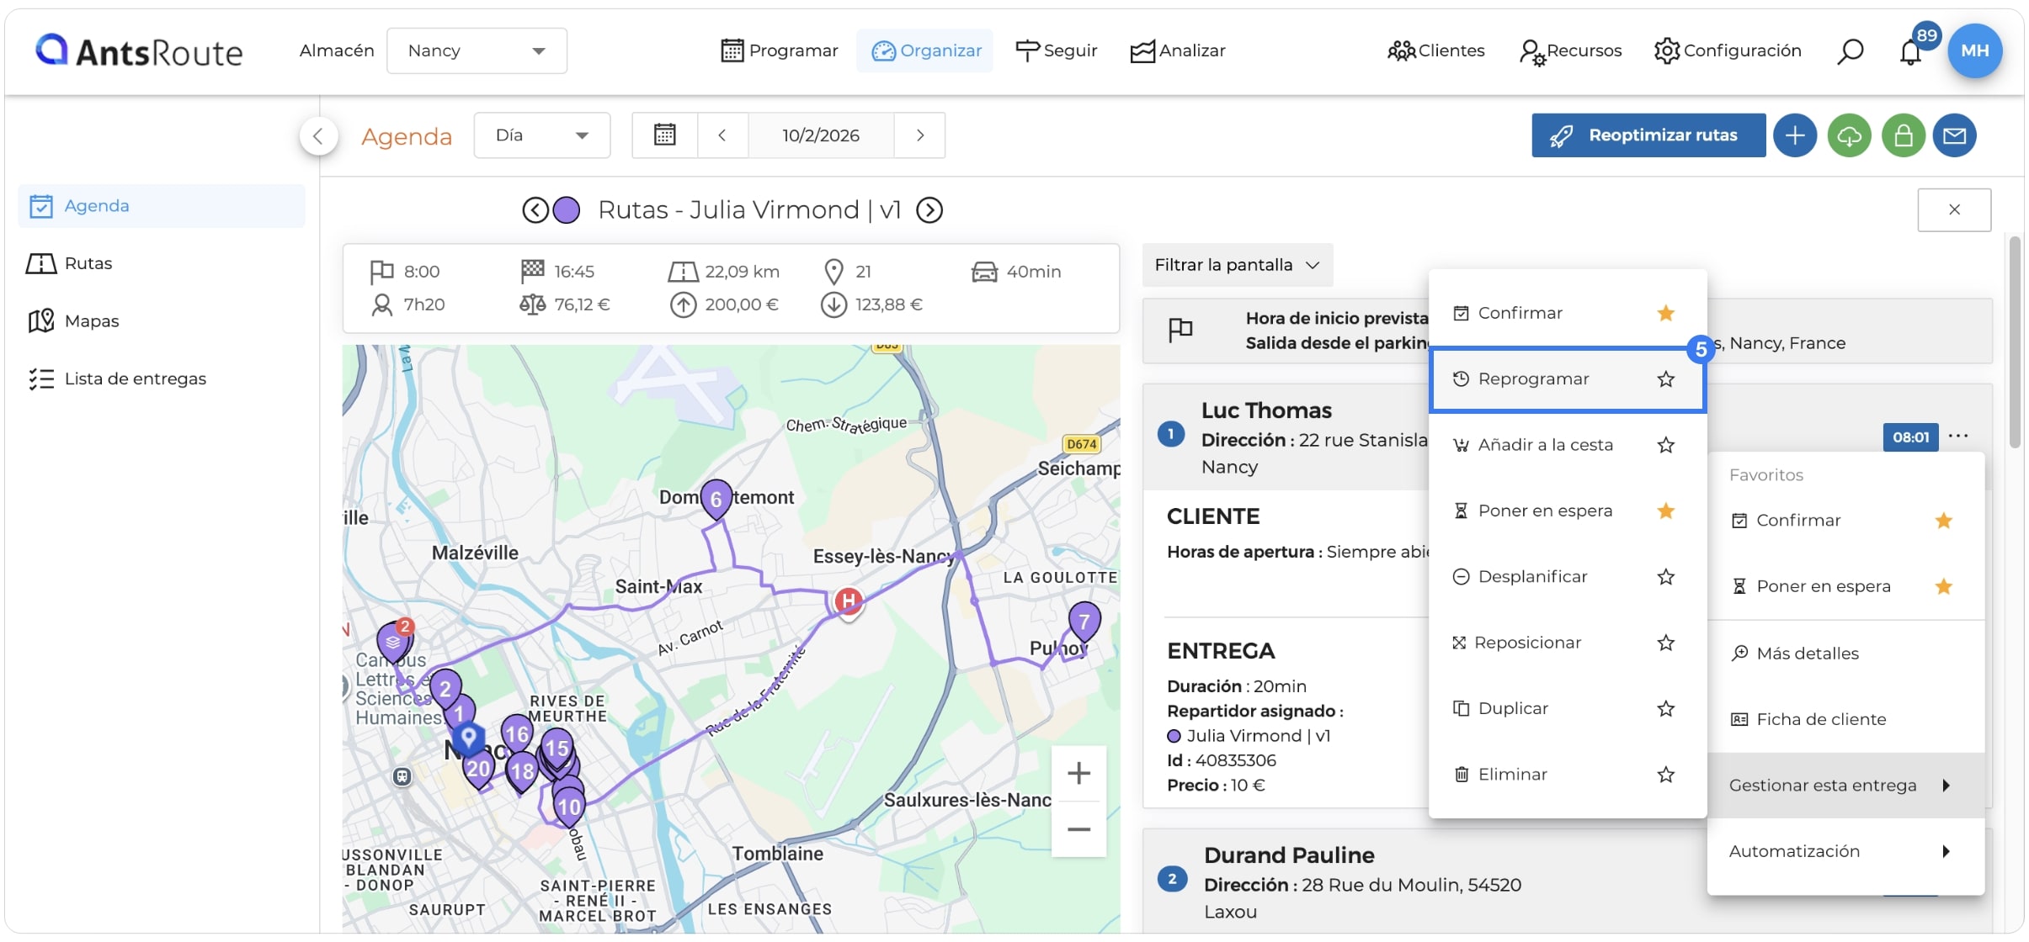Open the Día view dropdown
The image size is (2029, 942).
click(542, 135)
